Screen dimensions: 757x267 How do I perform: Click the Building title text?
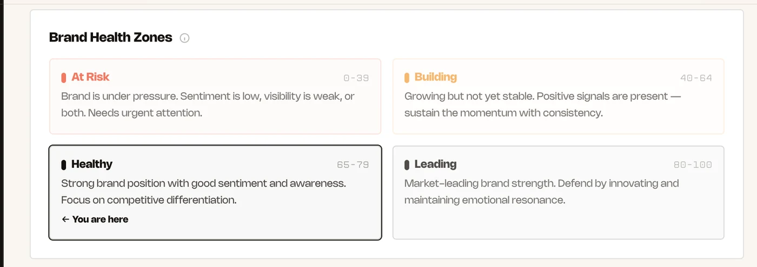tap(436, 77)
